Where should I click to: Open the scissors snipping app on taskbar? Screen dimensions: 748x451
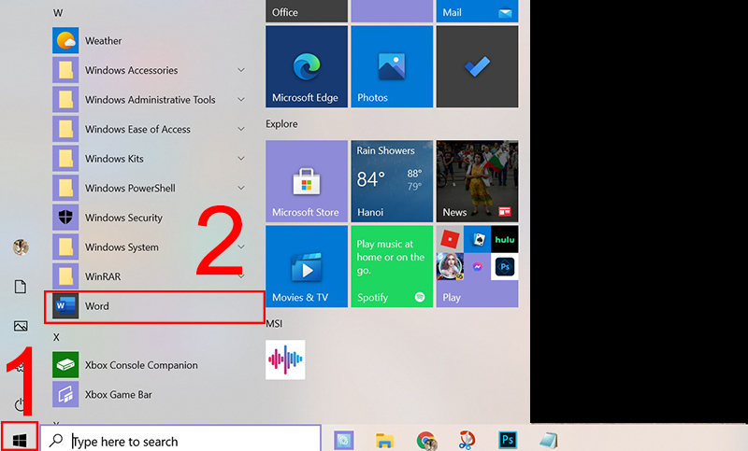(467, 440)
